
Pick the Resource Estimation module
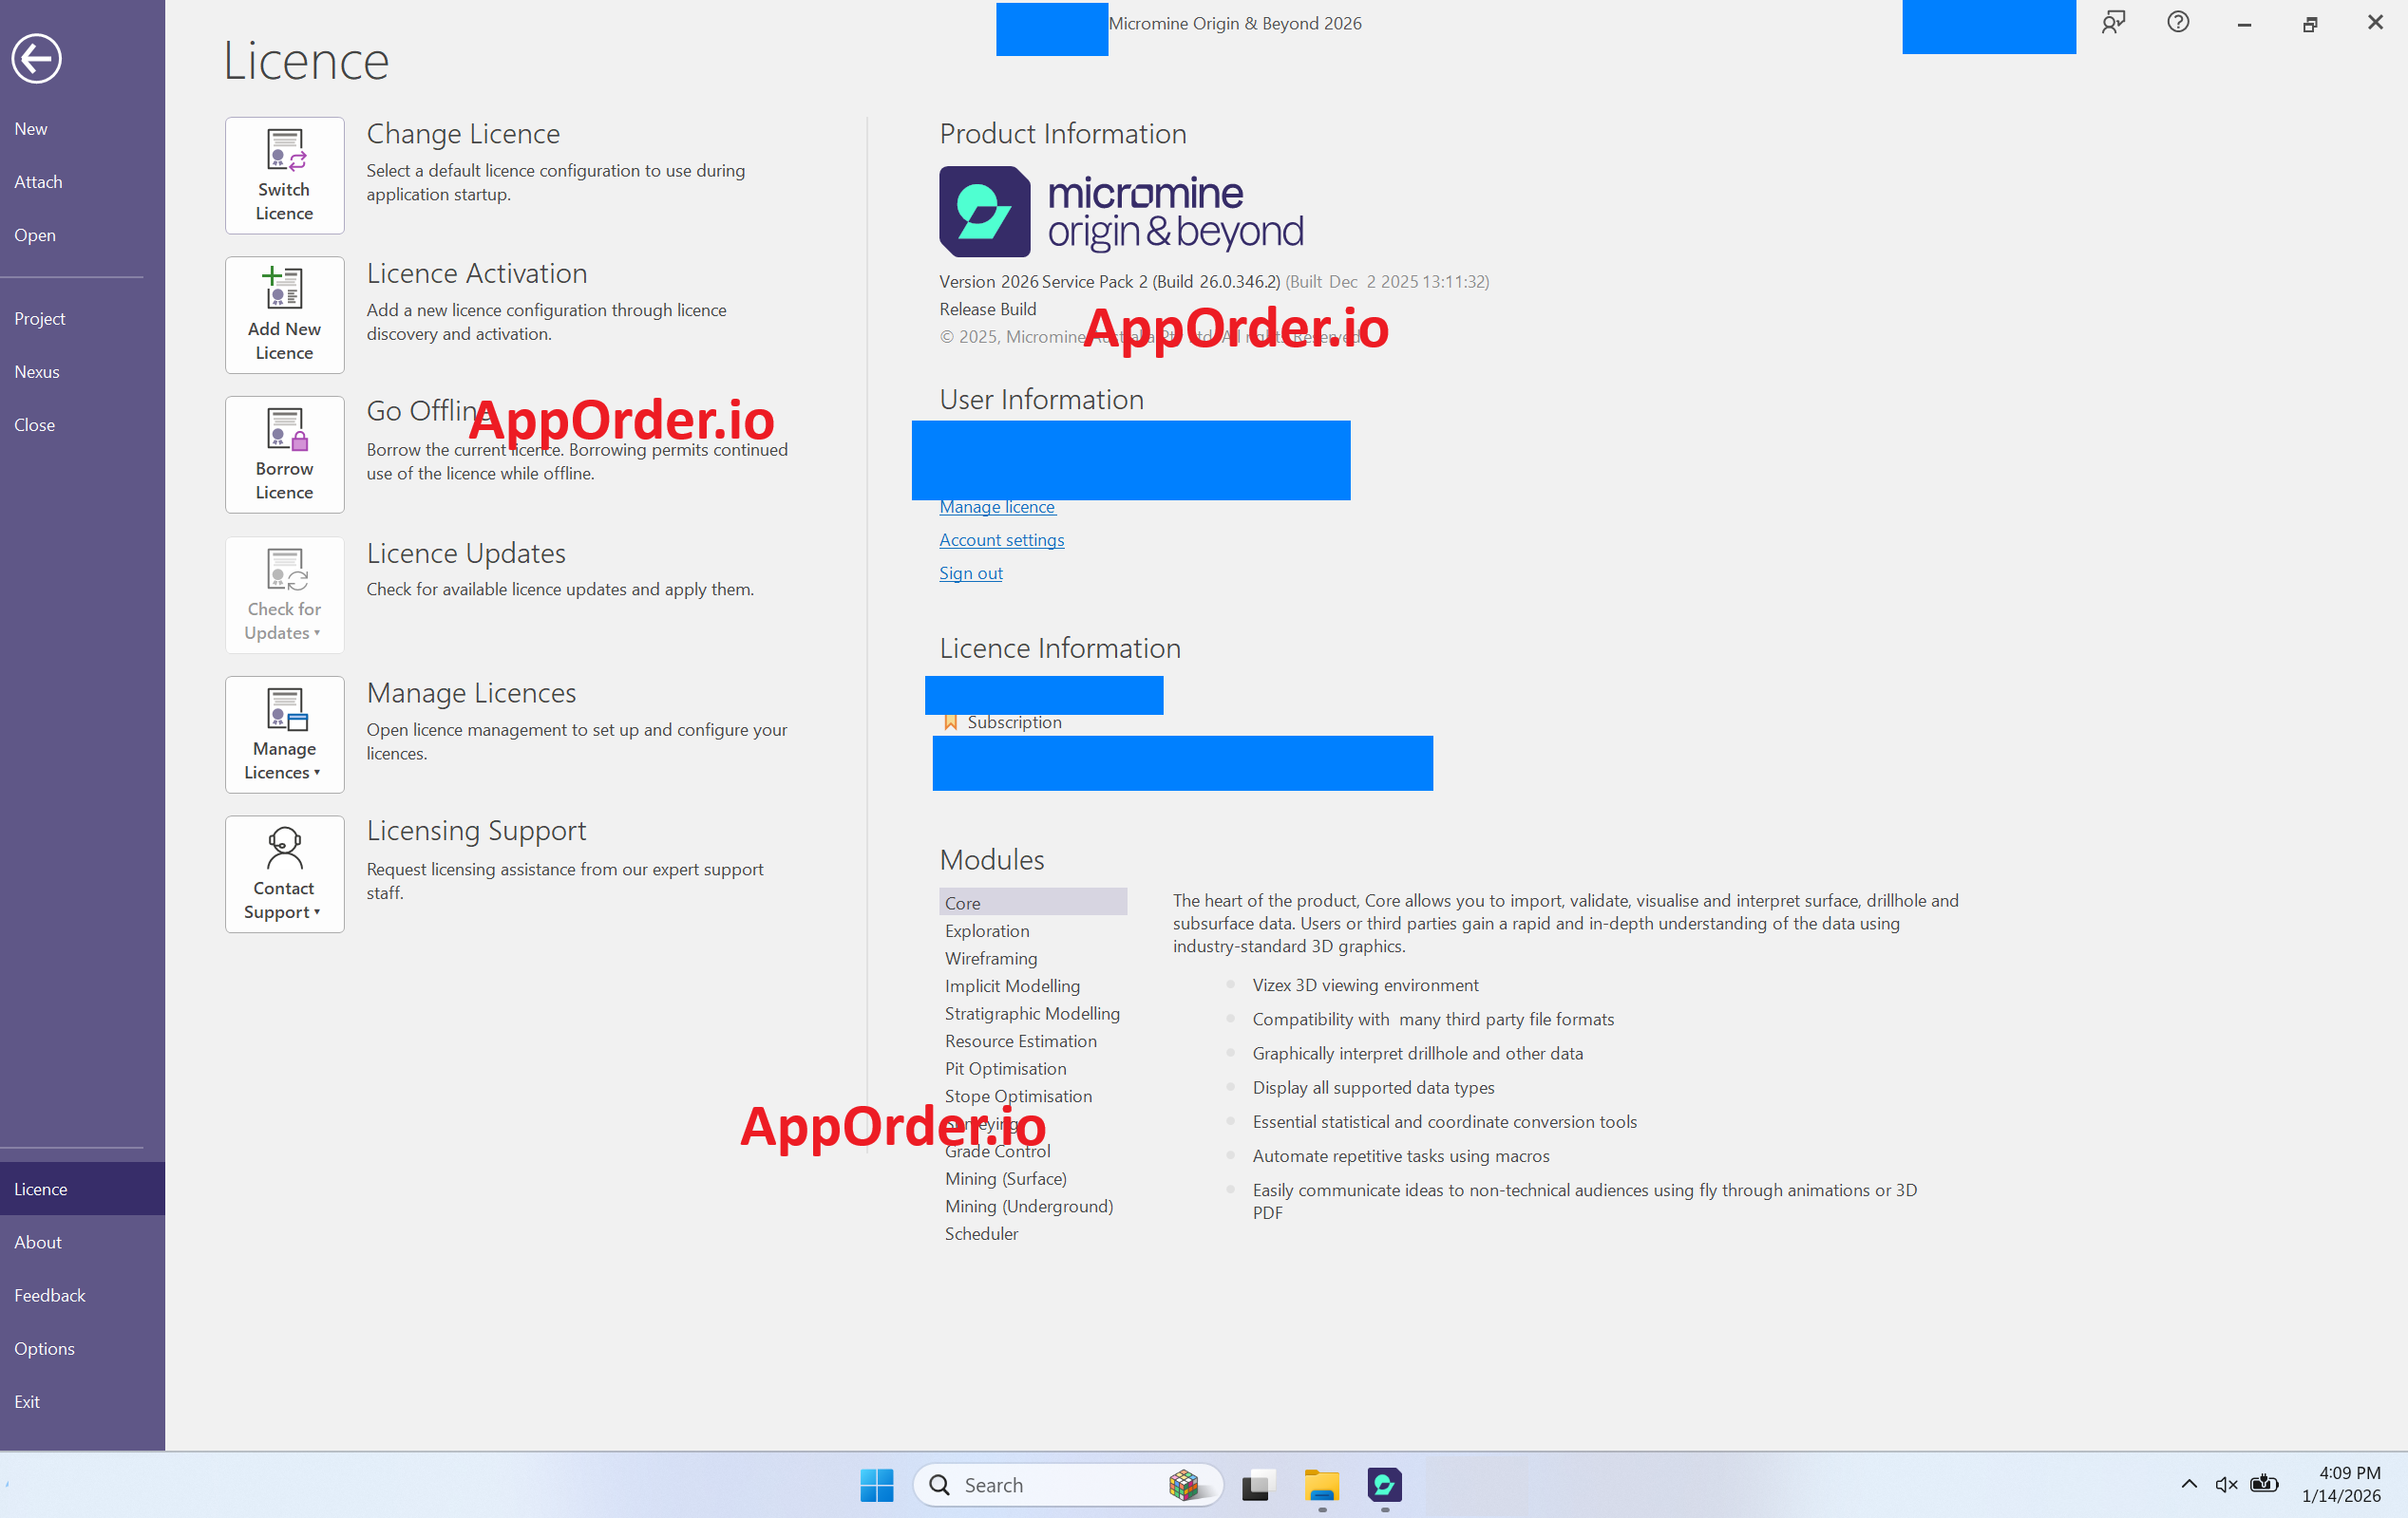tap(1033, 1040)
